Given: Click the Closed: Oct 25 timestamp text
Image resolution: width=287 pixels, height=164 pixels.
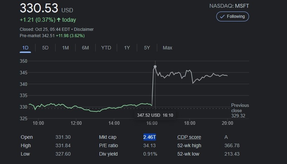Looking at the screenshot, I should click(x=45, y=29).
